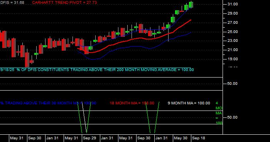Select the green 4 MO MA label

click(x=219, y=113)
